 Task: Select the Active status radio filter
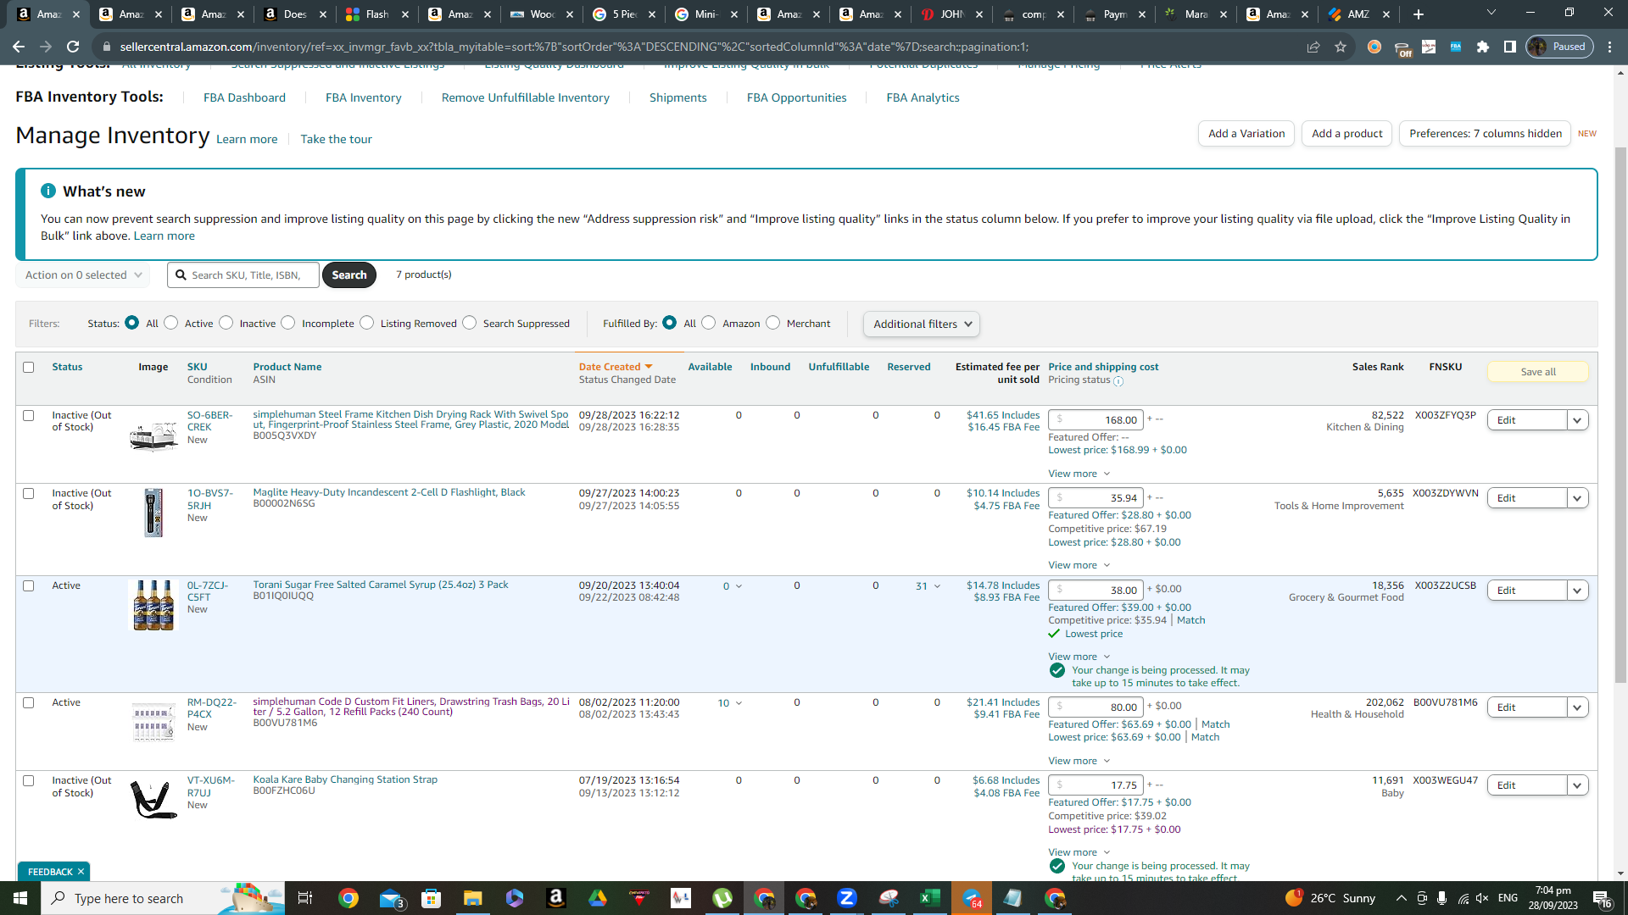click(x=171, y=323)
